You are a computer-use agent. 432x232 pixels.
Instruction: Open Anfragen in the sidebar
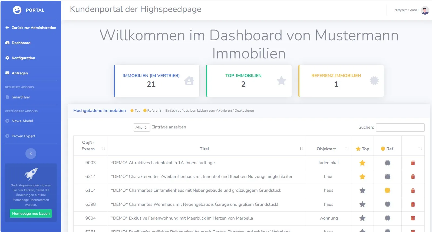click(x=17, y=73)
